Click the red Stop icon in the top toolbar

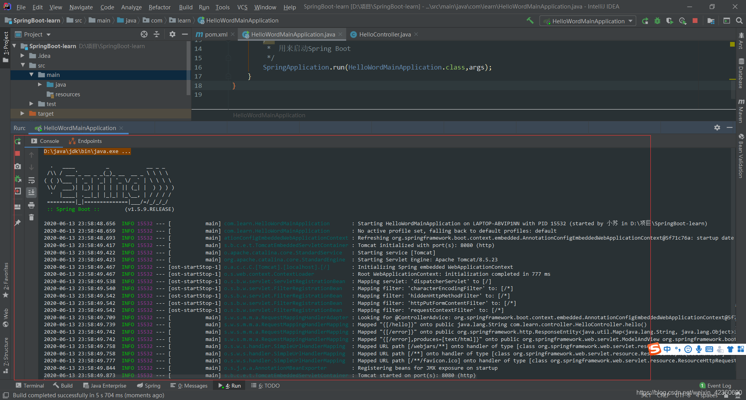[695, 21]
